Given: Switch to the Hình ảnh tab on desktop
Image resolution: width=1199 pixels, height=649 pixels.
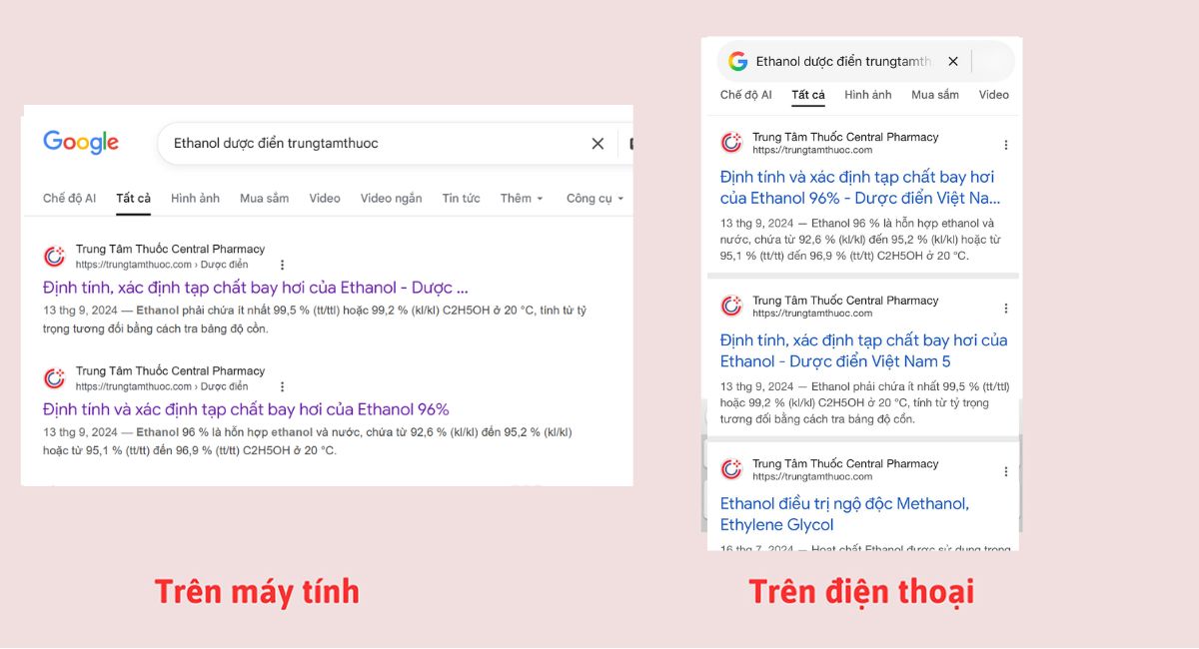Looking at the screenshot, I should pyautogui.click(x=195, y=198).
